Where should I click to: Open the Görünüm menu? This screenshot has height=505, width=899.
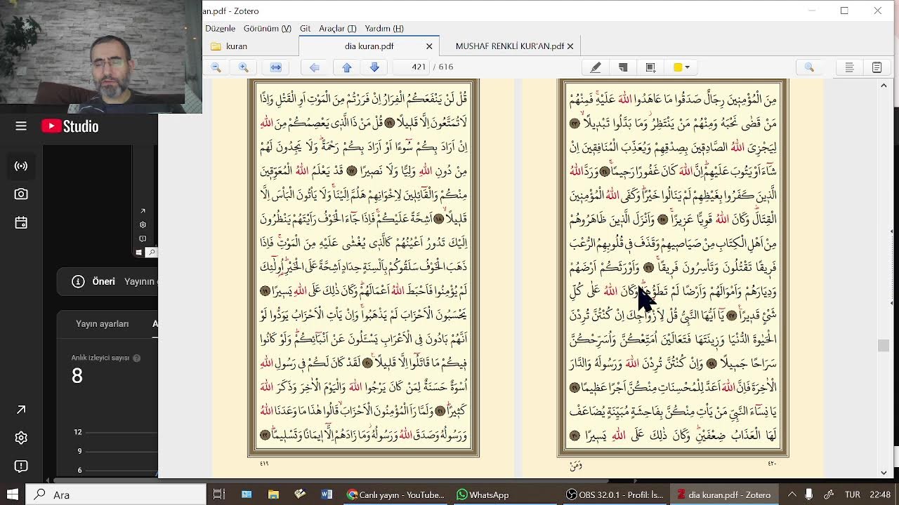(267, 29)
